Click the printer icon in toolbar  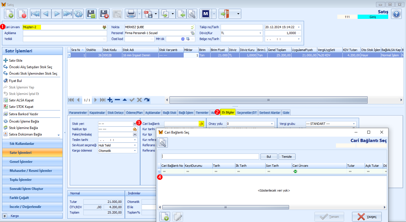tap(131, 14)
